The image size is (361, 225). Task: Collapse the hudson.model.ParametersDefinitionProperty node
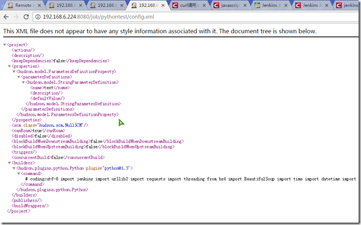[x=14, y=72]
